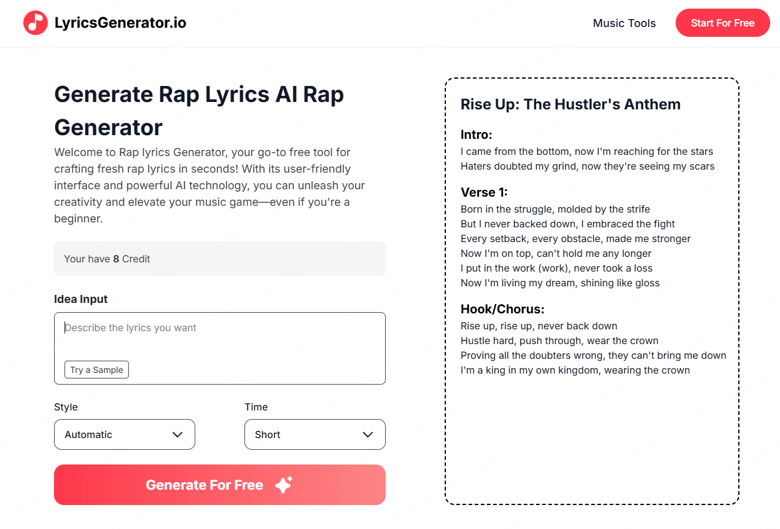Select Automatic in the Style dropdown
The height and width of the screenshot is (529, 780).
[125, 434]
